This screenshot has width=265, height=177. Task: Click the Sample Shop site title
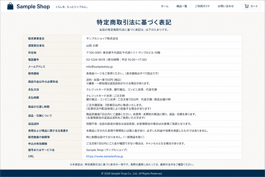point(33,6)
